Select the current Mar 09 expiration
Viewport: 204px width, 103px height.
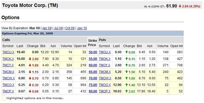pyautogui.click(x=34, y=28)
